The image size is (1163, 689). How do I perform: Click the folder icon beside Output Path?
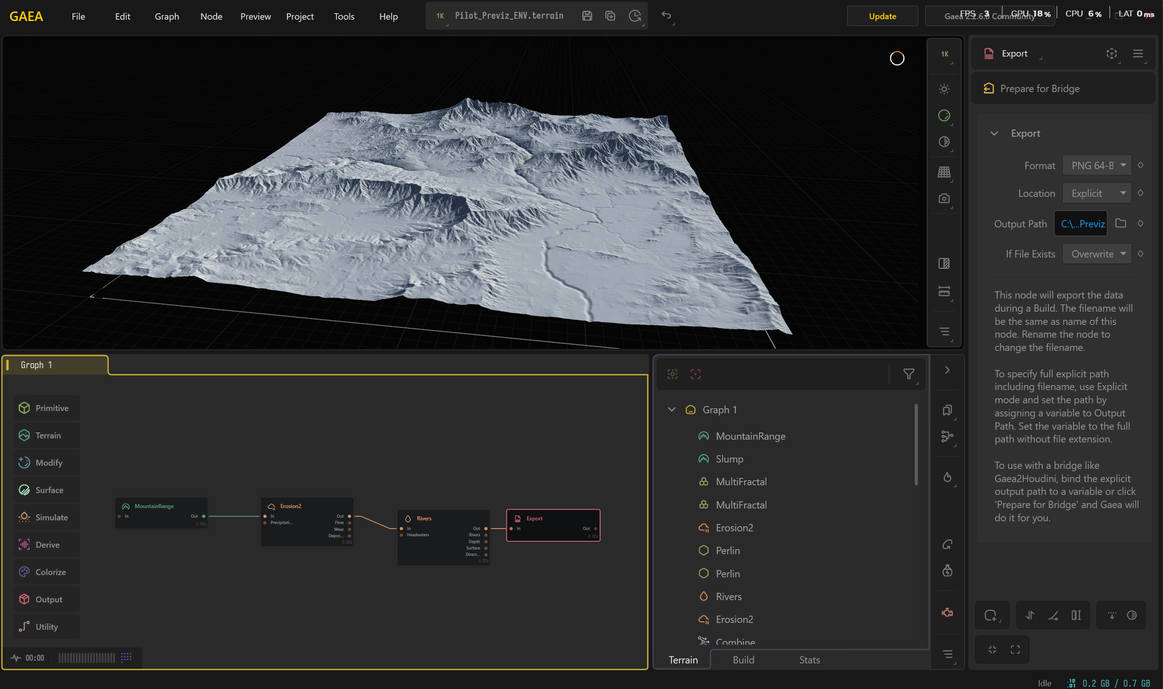1121,224
